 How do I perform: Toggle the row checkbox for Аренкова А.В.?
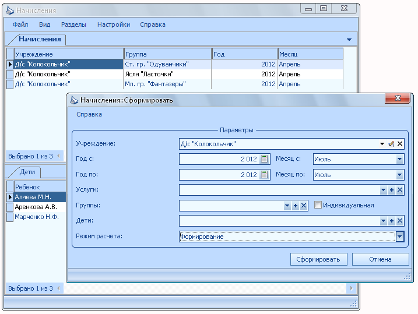point(10,207)
